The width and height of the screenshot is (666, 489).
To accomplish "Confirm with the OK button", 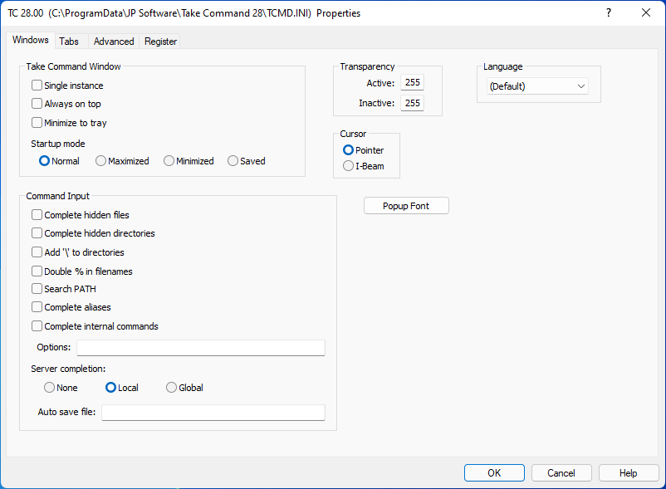I will coord(494,473).
